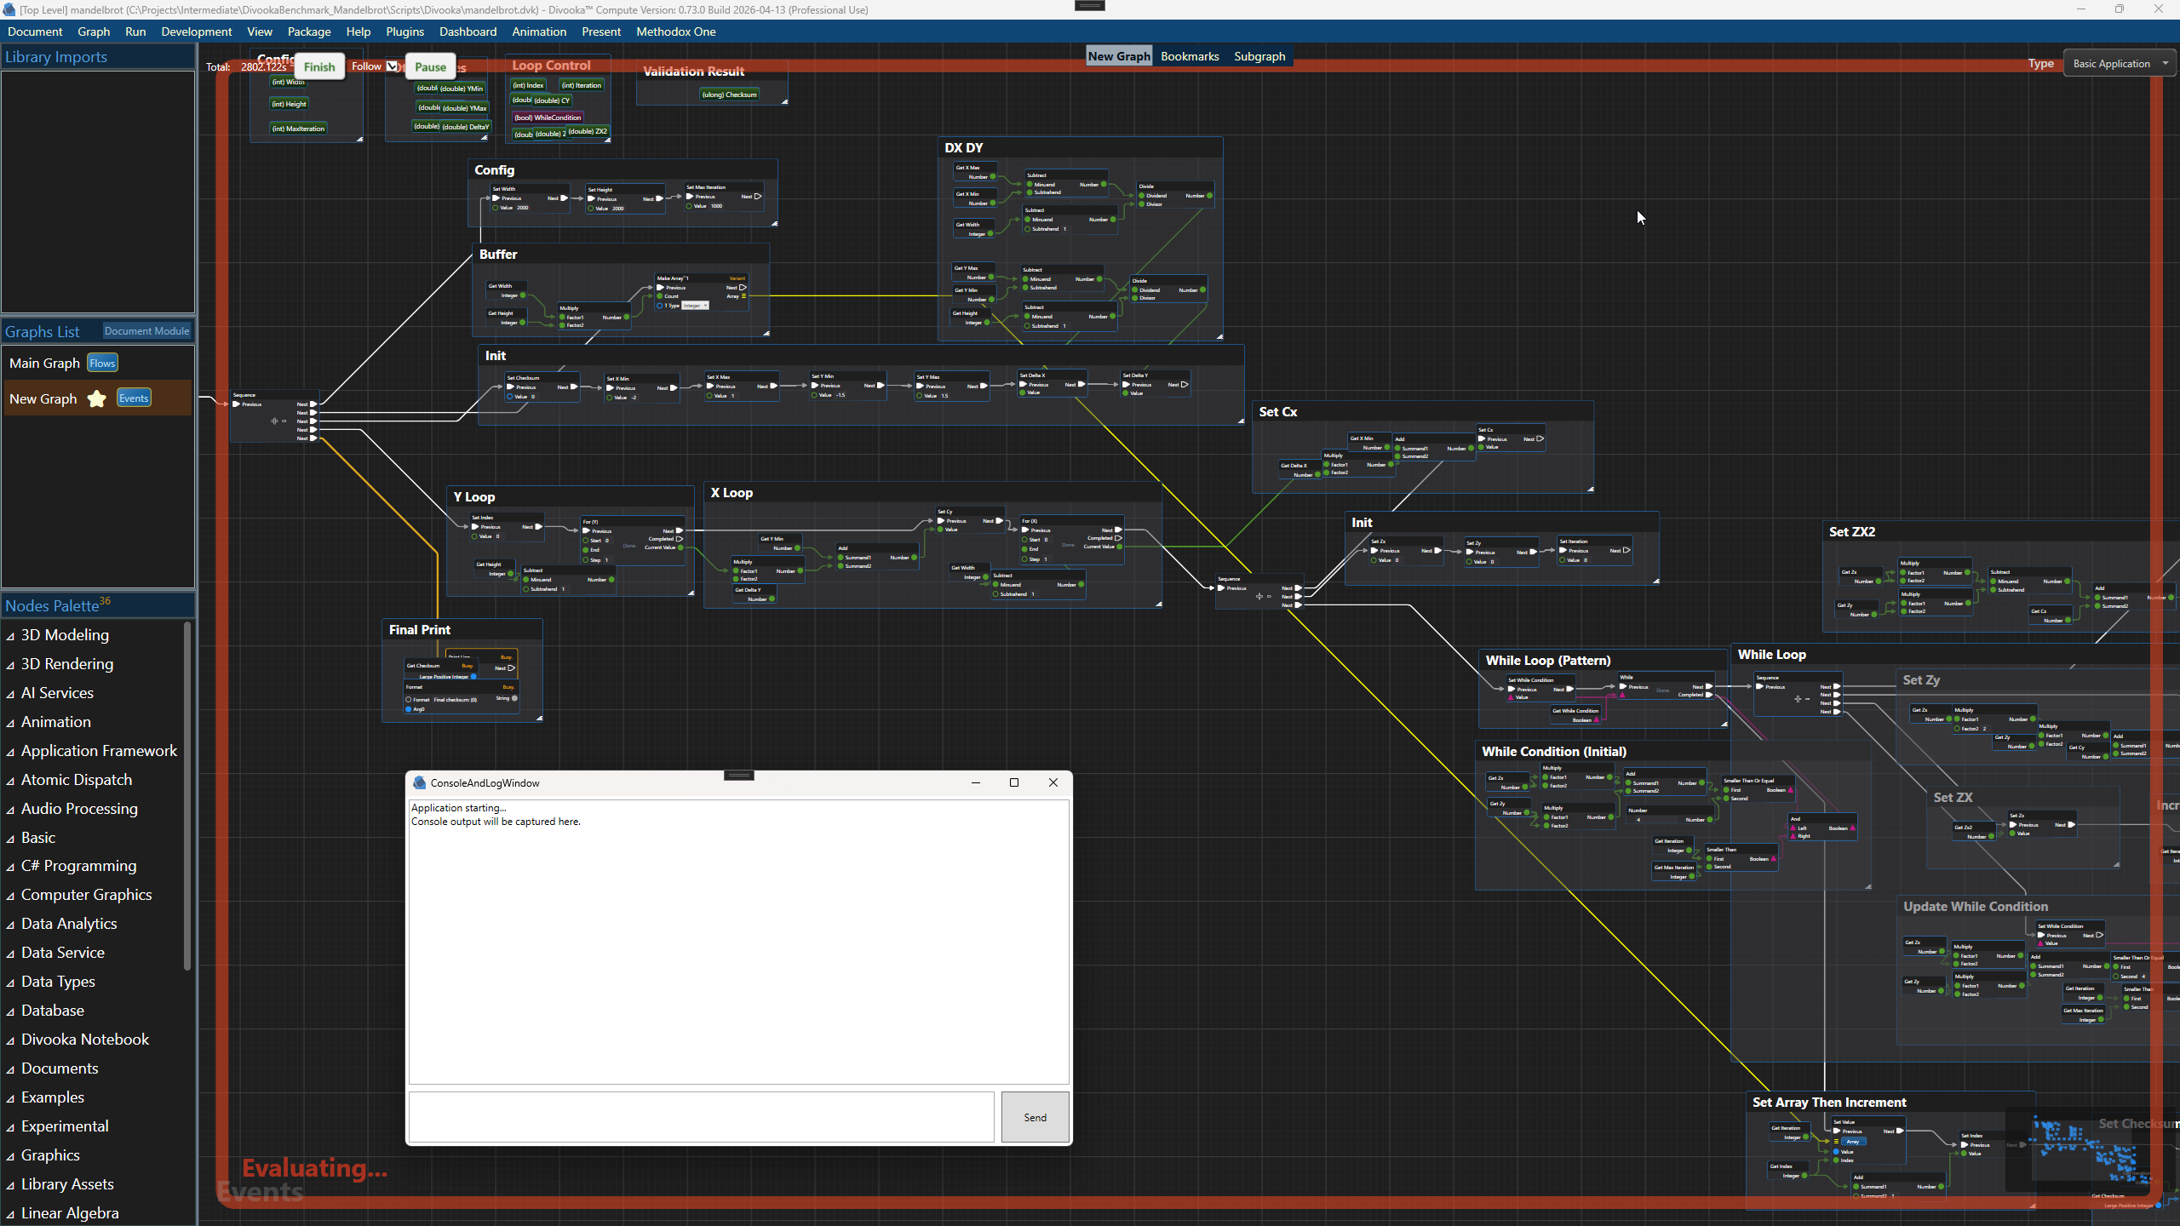The height and width of the screenshot is (1226, 2180).
Task: Click the Set Checksum minimap thumbnail
Action: pyautogui.click(x=2091, y=1149)
